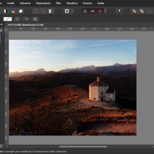Expand the snapping options dropdown arrow
The width and height of the screenshot is (154, 154).
point(105,11)
